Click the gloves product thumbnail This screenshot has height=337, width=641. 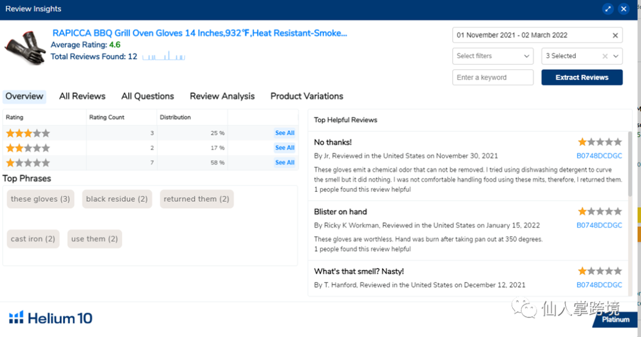[25, 47]
